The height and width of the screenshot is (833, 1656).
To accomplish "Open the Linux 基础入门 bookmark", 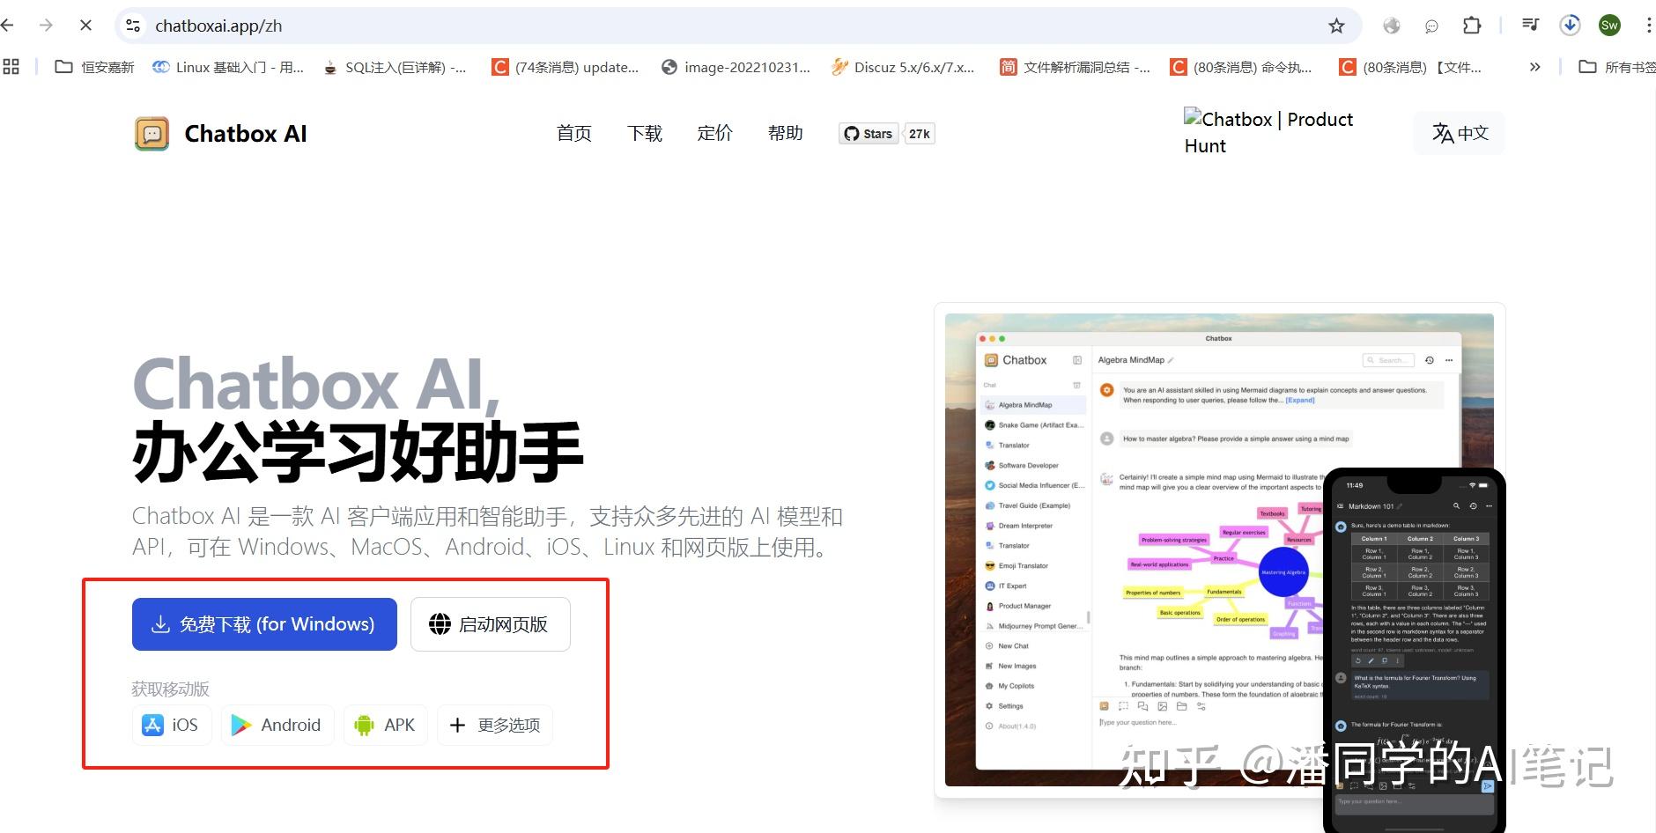I will pos(228,67).
